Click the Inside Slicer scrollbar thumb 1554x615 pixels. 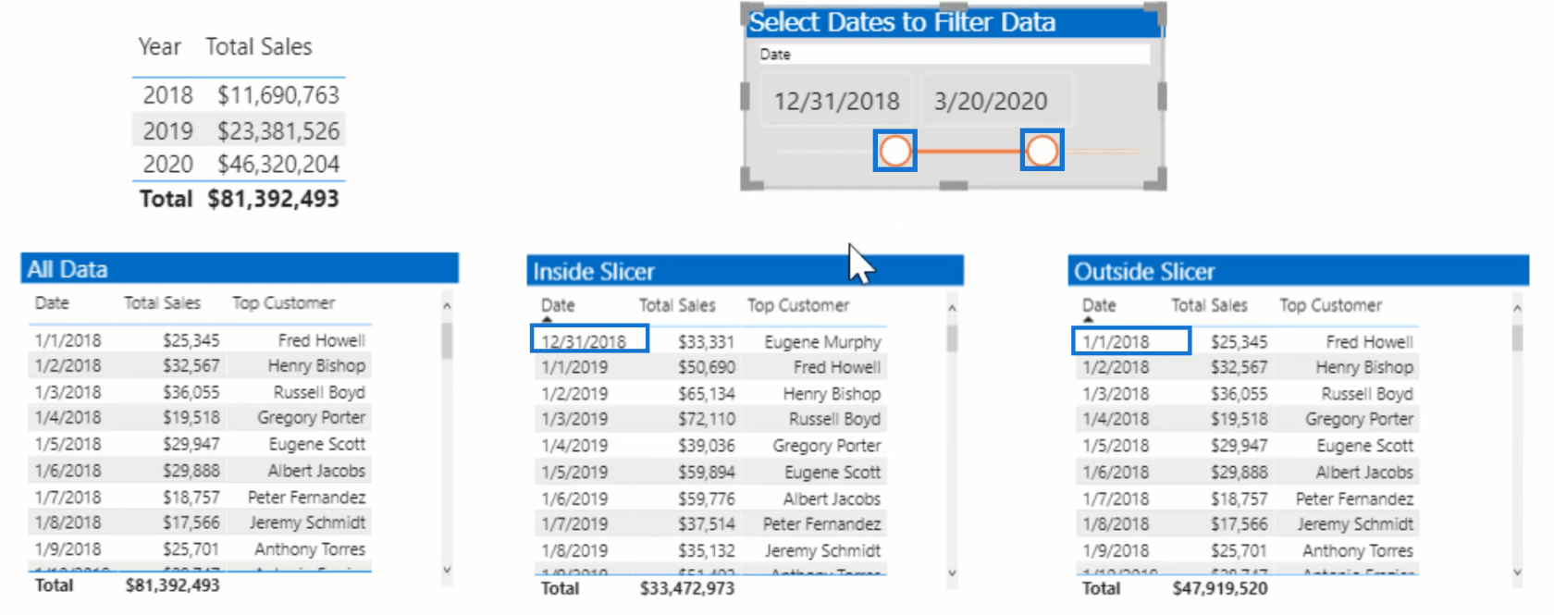coord(952,338)
